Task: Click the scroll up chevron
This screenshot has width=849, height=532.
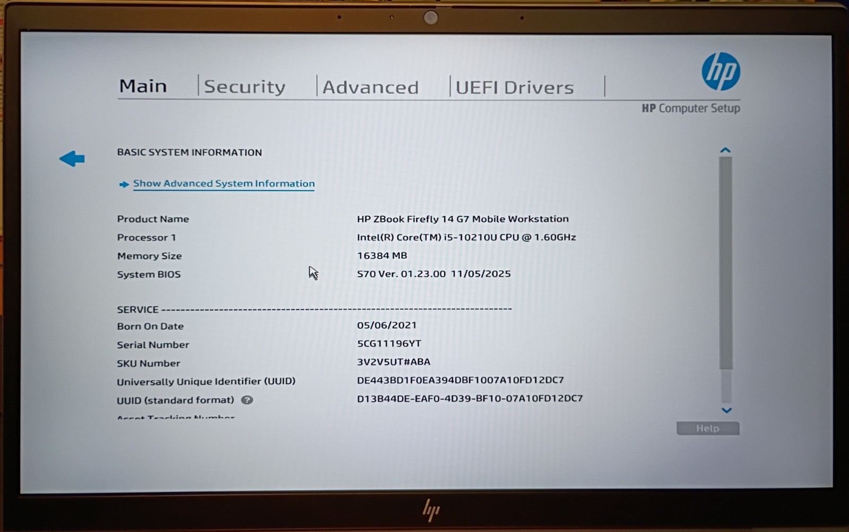Action: [x=725, y=150]
